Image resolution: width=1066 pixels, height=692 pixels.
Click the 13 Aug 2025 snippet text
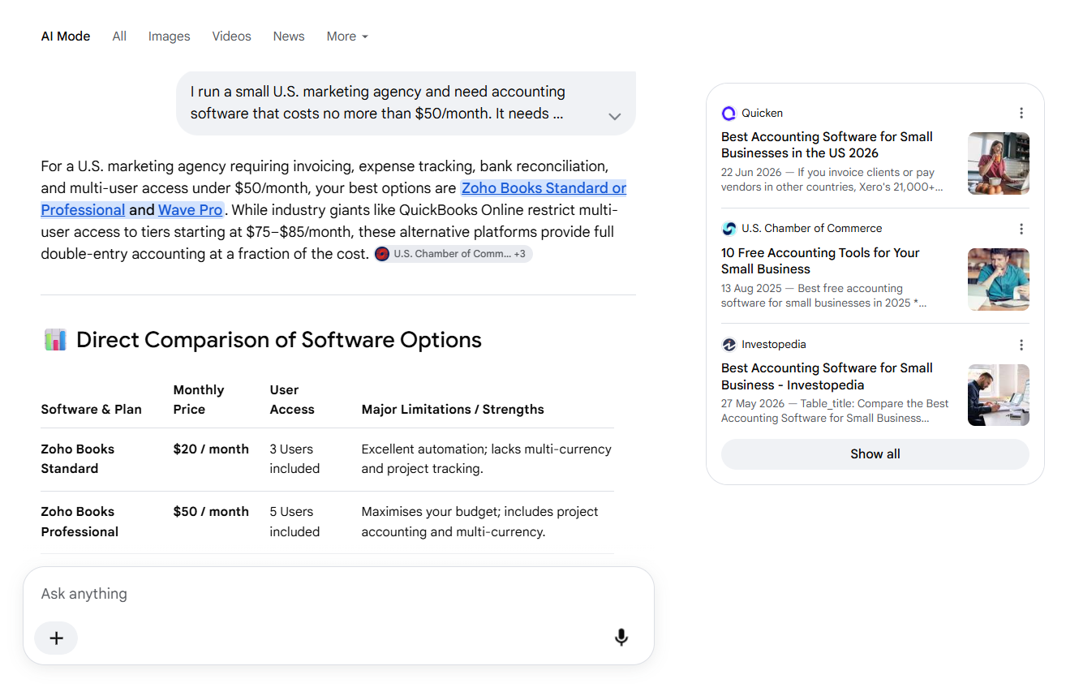point(823,295)
